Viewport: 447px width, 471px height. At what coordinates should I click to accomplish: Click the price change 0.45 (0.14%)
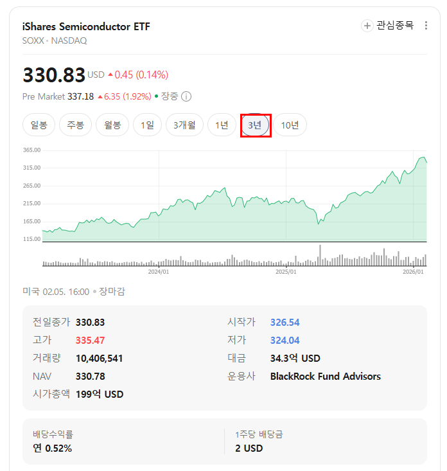(138, 75)
